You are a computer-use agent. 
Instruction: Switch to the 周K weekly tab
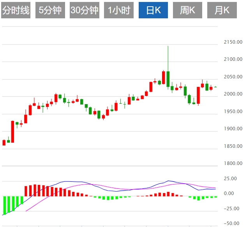[187, 10]
